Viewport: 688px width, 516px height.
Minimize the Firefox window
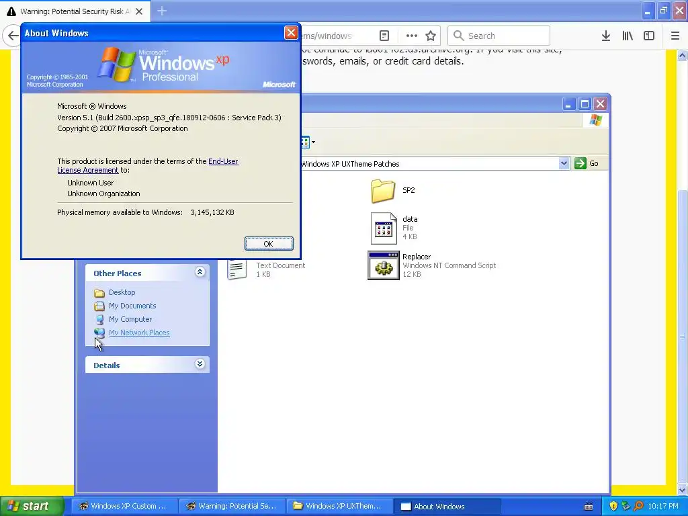coord(648,11)
